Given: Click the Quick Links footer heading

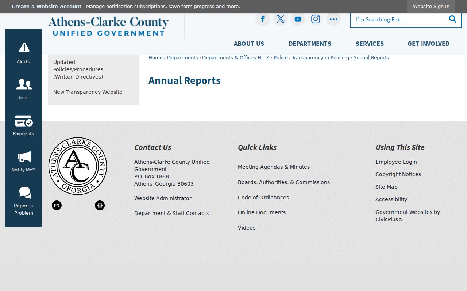Looking at the screenshot, I should pos(257,147).
